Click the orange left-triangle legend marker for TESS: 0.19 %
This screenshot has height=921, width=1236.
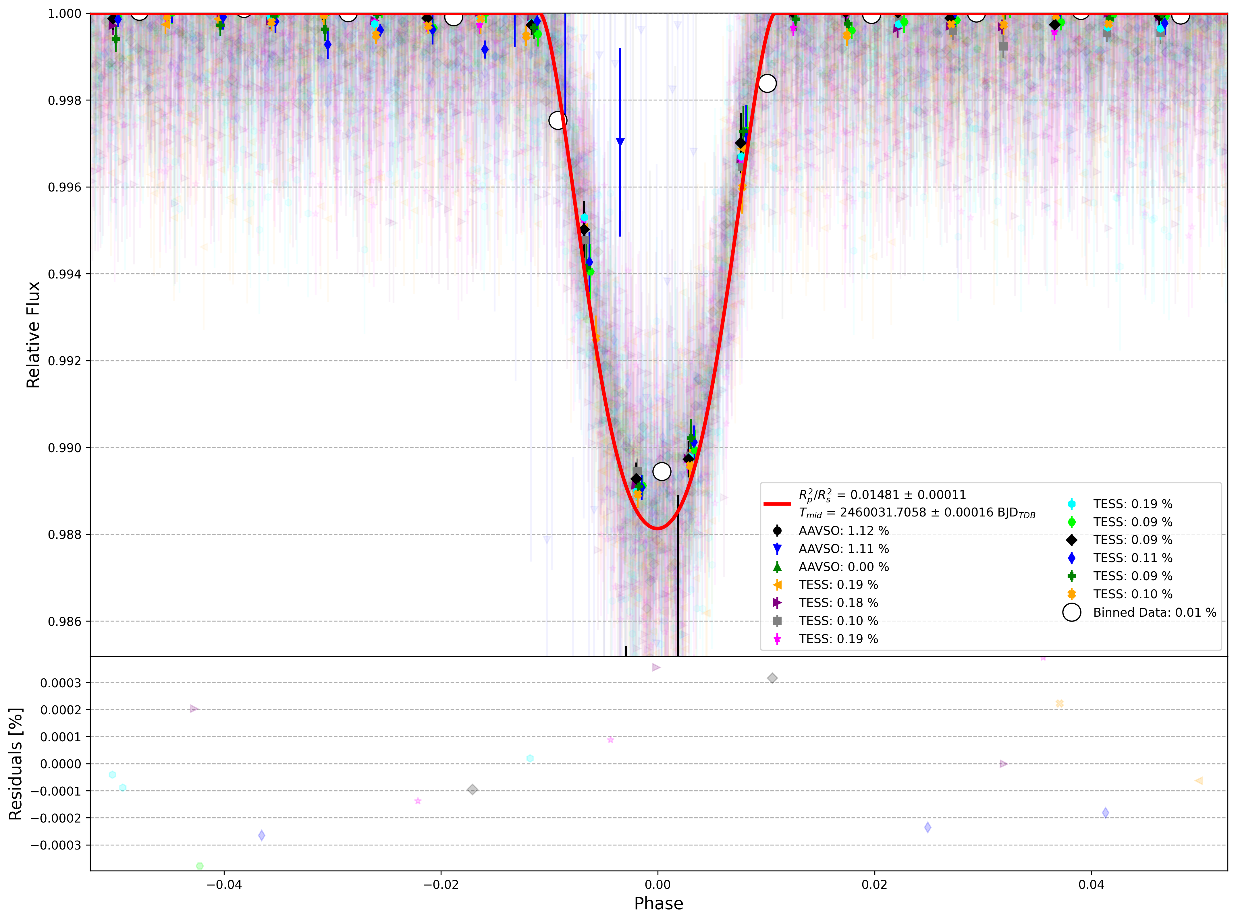777,585
